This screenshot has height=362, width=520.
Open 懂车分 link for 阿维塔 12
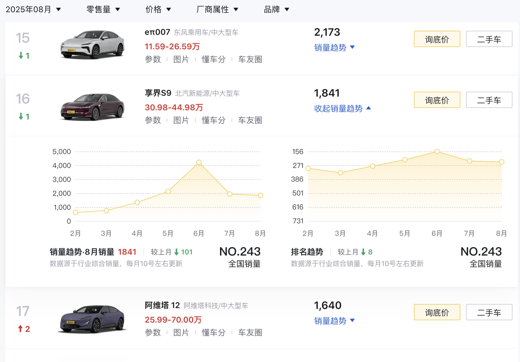(x=214, y=332)
